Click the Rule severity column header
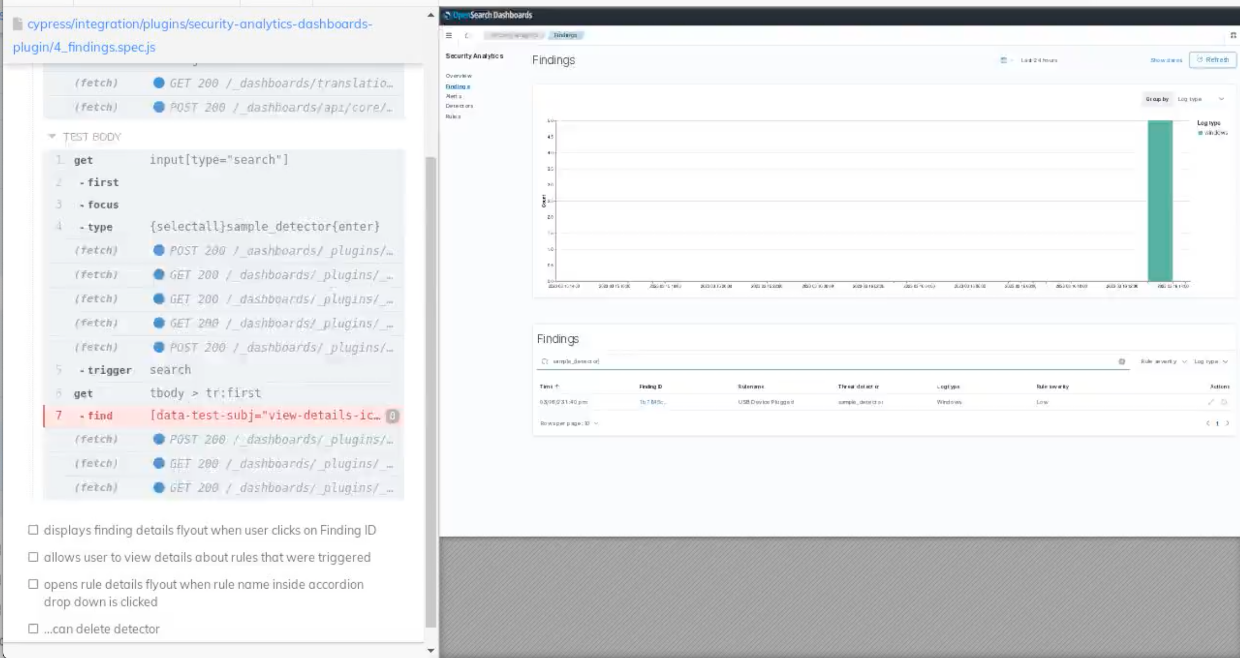The image size is (1240, 658). (1052, 387)
